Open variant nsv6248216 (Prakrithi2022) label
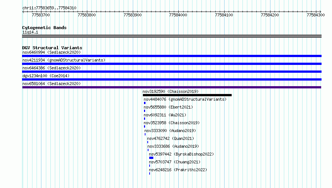This screenshot has height=188, width=332. pyautogui.click(x=178, y=170)
